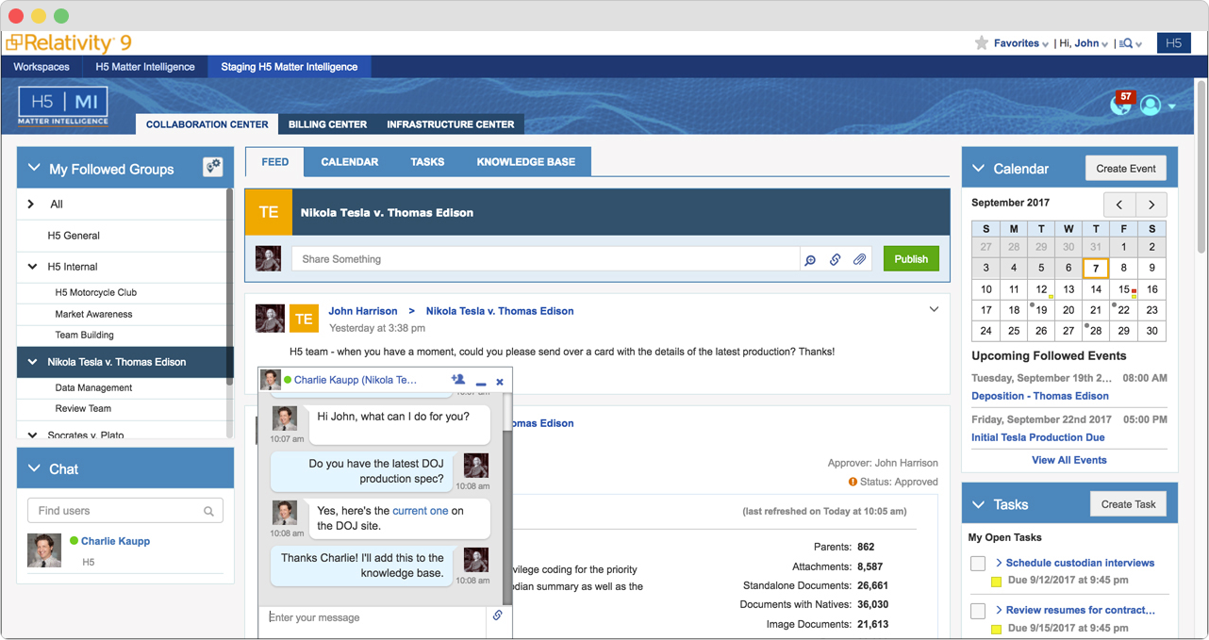Screen dimensions: 1209x640
Task: Switch to the Workspaces tab
Action: (x=41, y=67)
